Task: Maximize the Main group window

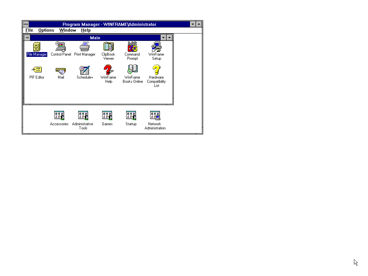Action: (x=169, y=38)
